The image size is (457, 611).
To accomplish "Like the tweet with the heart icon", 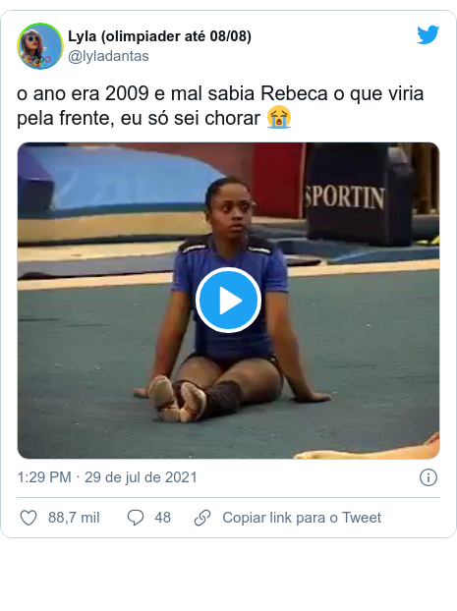I will tap(29, 518).
